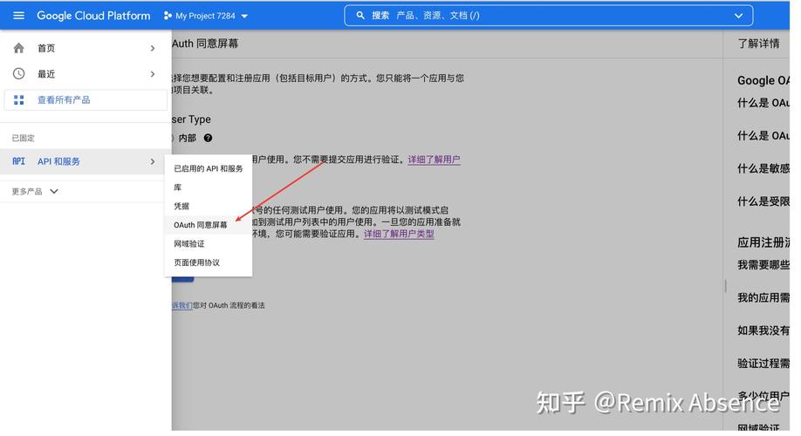
Task: Click the Home house icon
Action: 19,48
